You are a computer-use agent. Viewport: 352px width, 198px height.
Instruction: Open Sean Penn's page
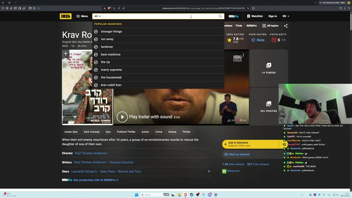(x=108, y=171)
